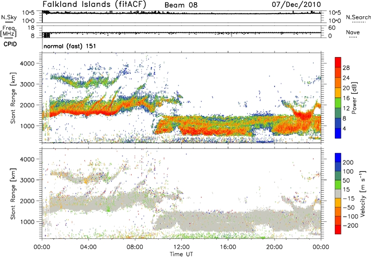Click the "Velocity [m s⁻¹]" colorbar title
This screenshot has width=371, height=257.
(362, 193)
